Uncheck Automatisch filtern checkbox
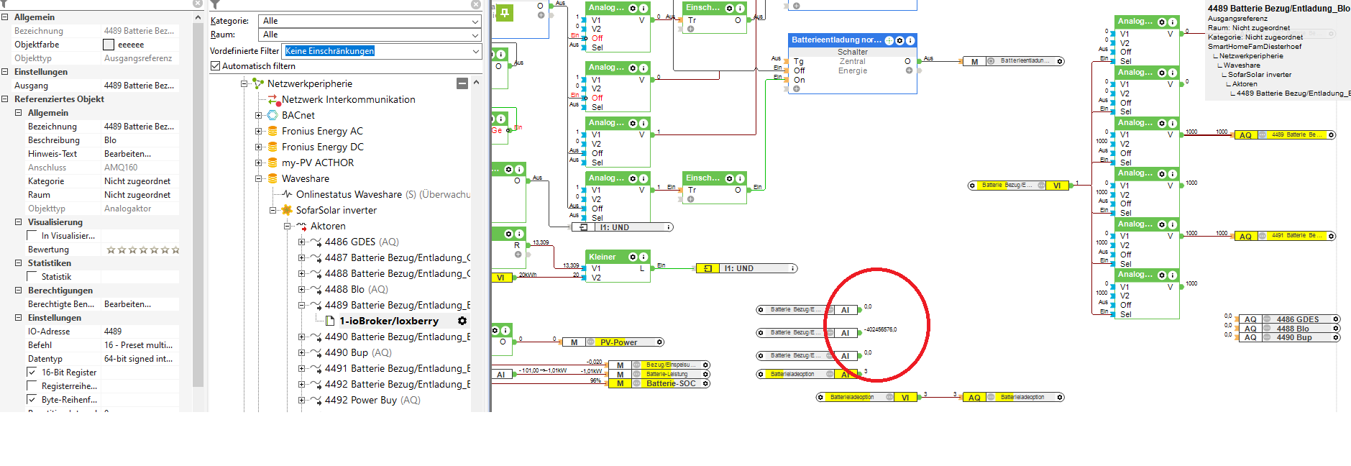1351x466 pixels. pos(215,66)
